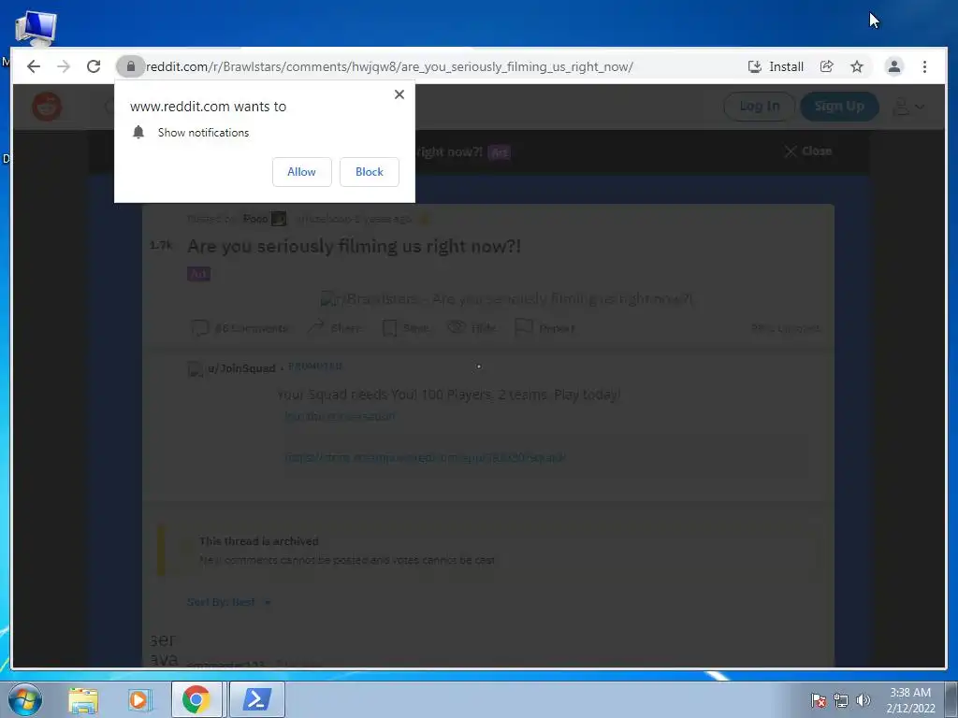Image resolution: width=958 pixels, height=718 pixels.
Task: Expand the Sort By Best dropdown
Action: pos(228,602)
